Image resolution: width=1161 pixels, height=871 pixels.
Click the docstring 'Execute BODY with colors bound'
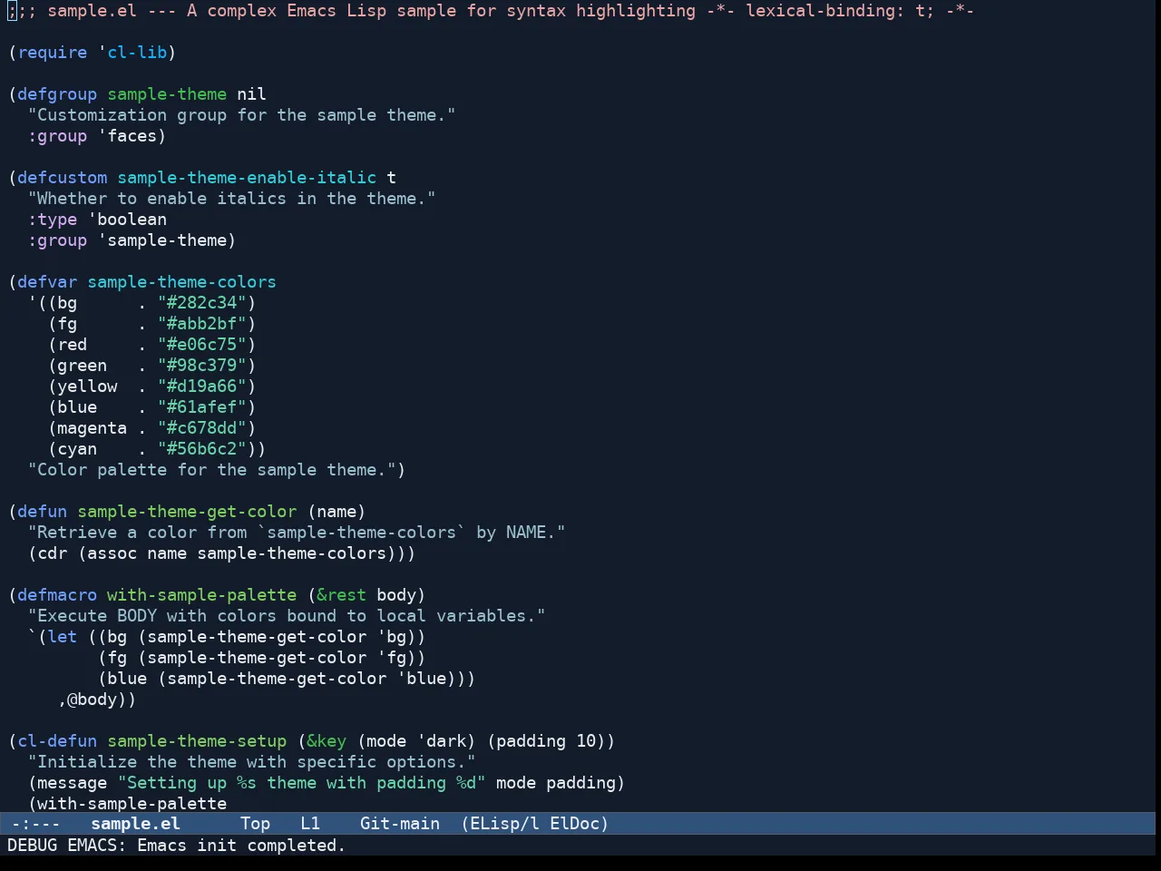[x=287, y=616]
